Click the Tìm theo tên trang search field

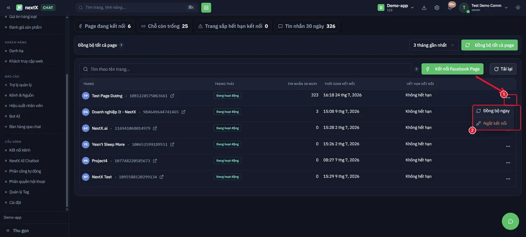(245, 69)
